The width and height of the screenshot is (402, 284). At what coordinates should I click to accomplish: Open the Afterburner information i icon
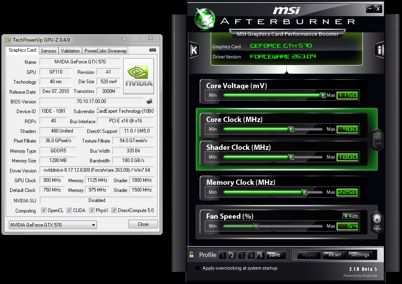click(380, 49)
